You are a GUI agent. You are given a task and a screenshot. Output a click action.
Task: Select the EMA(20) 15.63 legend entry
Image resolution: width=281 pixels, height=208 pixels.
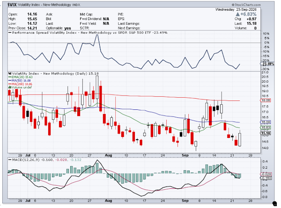(x=21, y=77)
